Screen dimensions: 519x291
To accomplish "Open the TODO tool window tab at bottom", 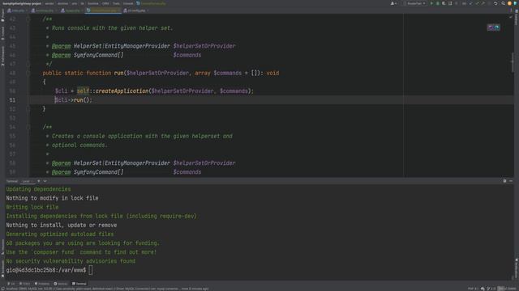I will (25, 284).
